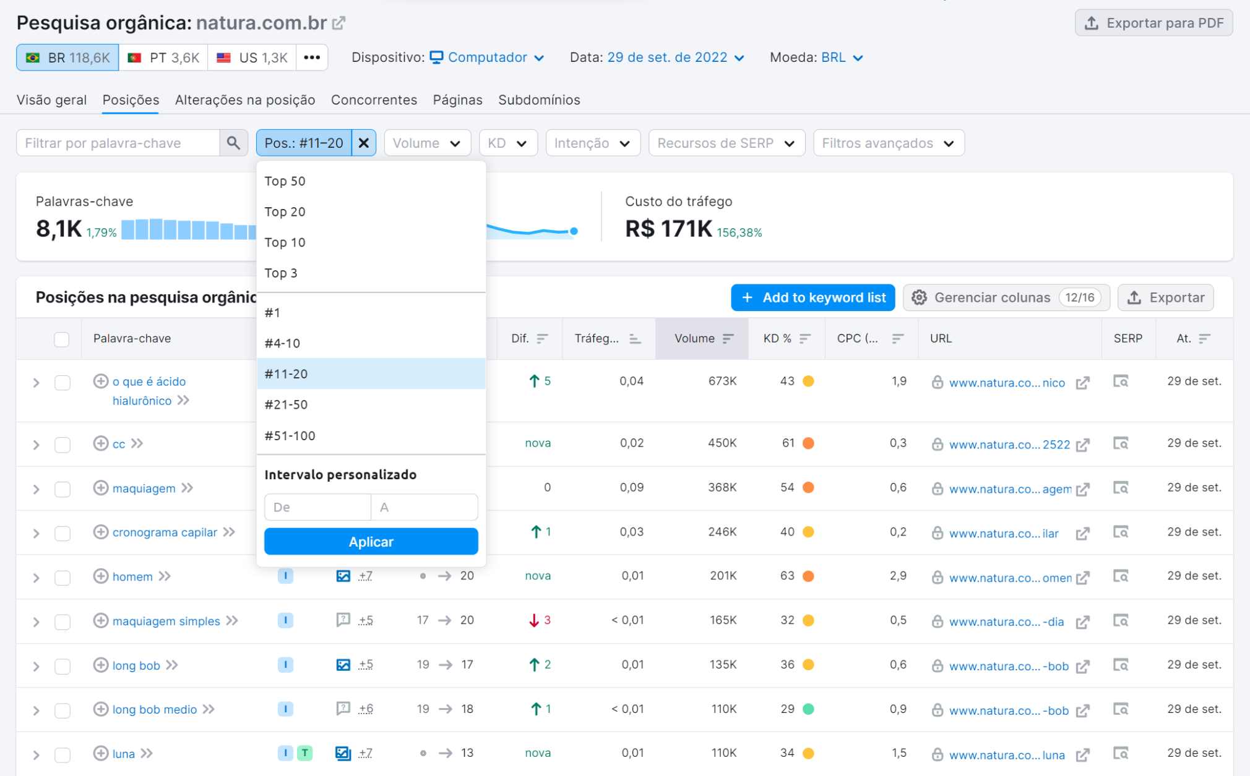
Task: Click Add to keyword list button
Action: click(812, 297)
